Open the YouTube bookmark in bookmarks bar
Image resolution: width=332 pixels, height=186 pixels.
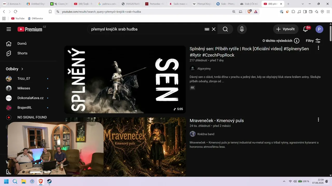pos(18,19)
